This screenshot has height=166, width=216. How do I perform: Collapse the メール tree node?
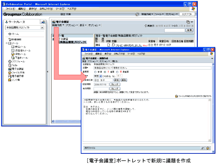pos(6,43)
